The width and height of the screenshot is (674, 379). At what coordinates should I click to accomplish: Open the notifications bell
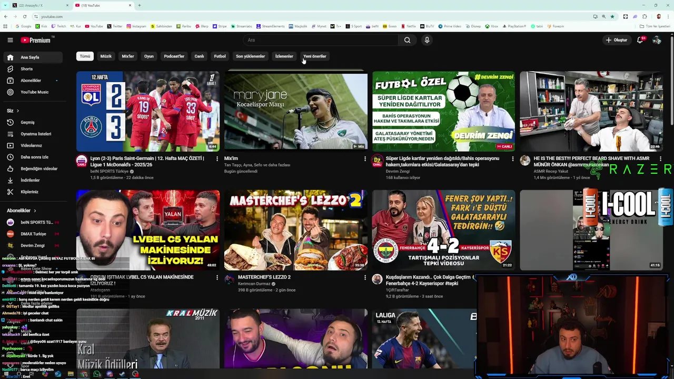[640, 40]
